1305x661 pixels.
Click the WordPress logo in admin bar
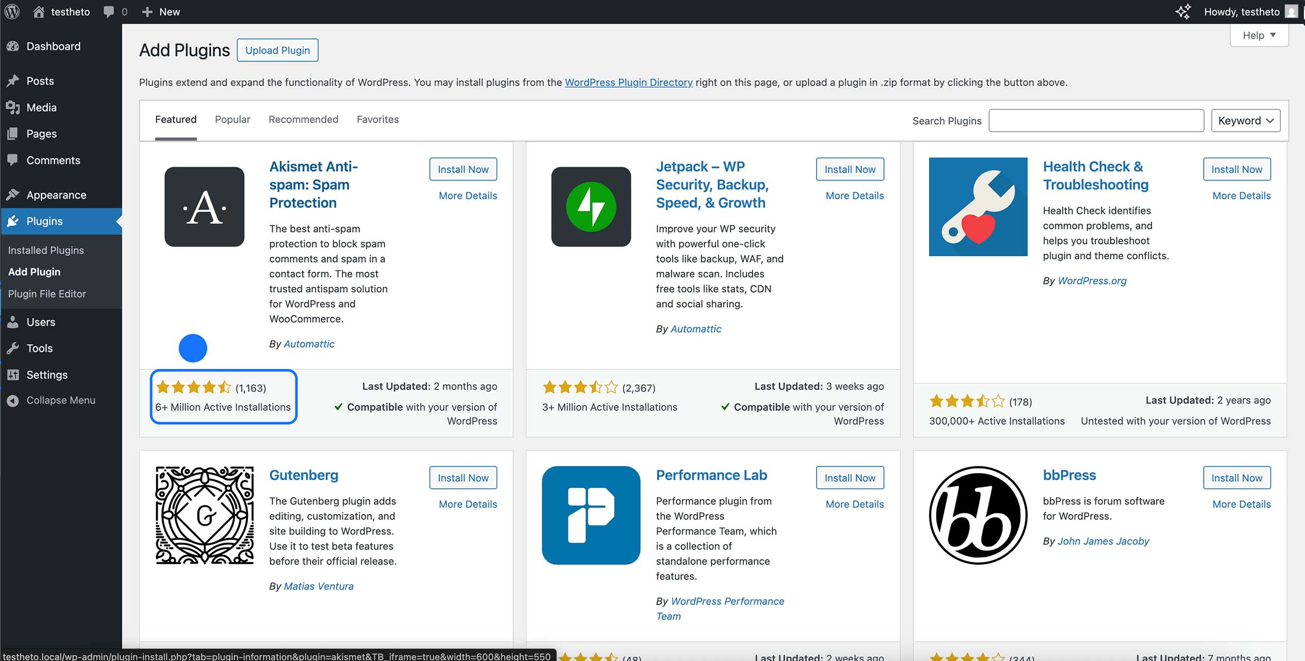(11, 11)
